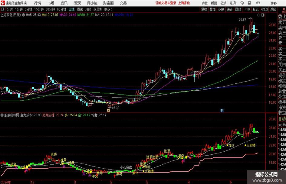Click the MA120: 19.11 indicator value
This screenshot has height=184, width=286.
click(x=104, y=15)
